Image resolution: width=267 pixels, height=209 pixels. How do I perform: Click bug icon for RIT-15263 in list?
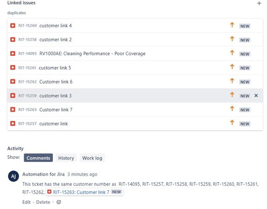[13, 109]
